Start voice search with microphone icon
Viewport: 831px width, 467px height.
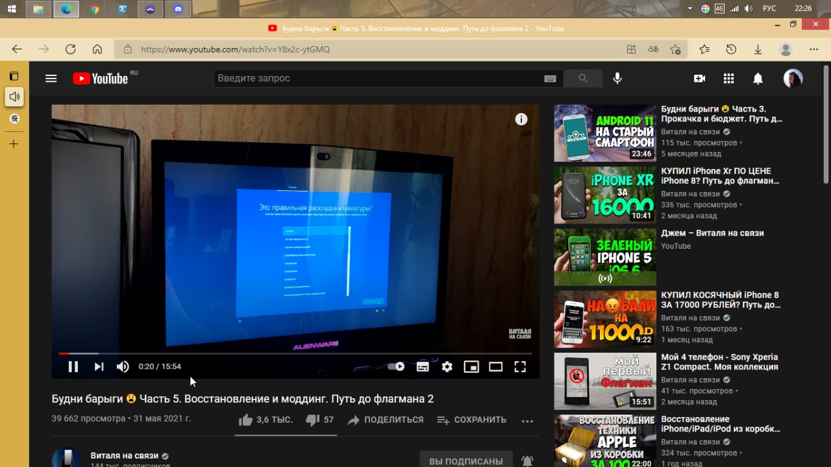pos(617,79)
